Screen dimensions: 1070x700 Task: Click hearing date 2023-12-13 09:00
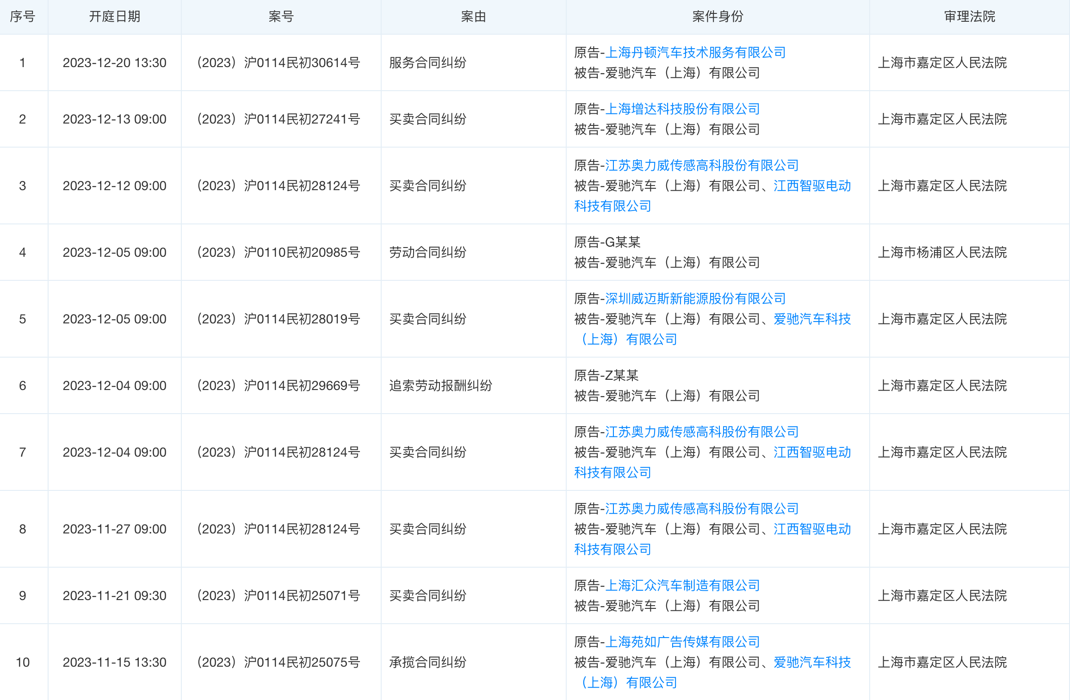[115, 119]
